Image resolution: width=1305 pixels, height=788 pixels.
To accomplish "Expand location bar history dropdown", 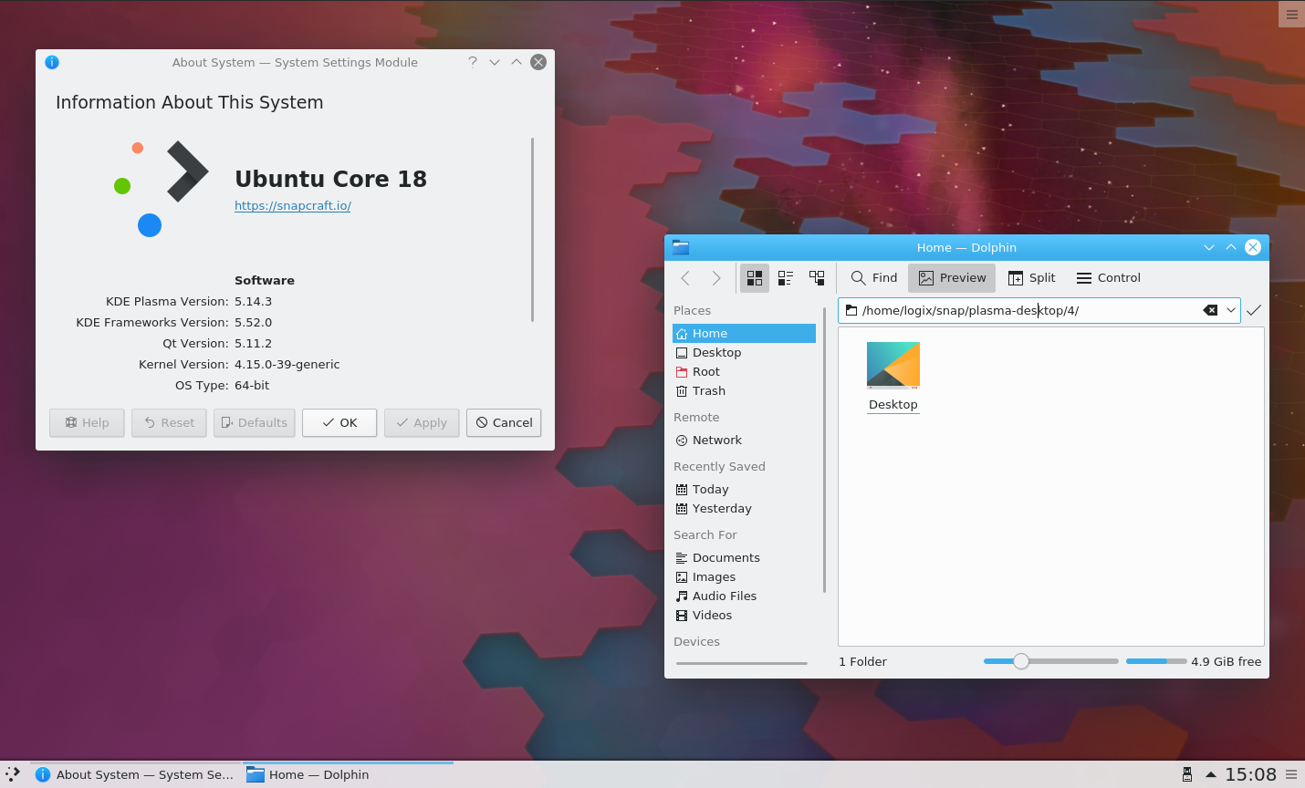I will pos(1231,310).
